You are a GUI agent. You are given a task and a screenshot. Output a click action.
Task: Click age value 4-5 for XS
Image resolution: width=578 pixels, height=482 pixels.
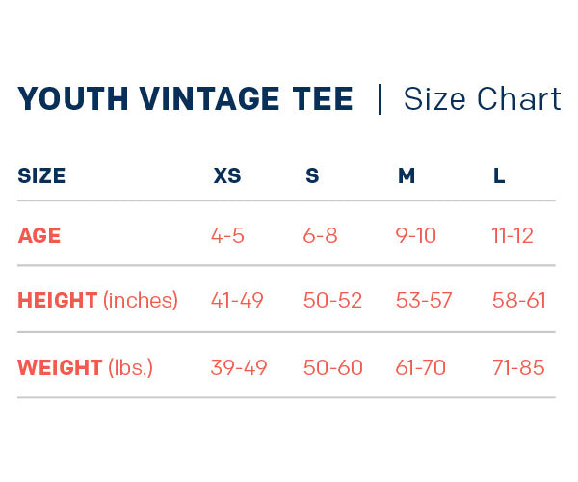(227, 236)
